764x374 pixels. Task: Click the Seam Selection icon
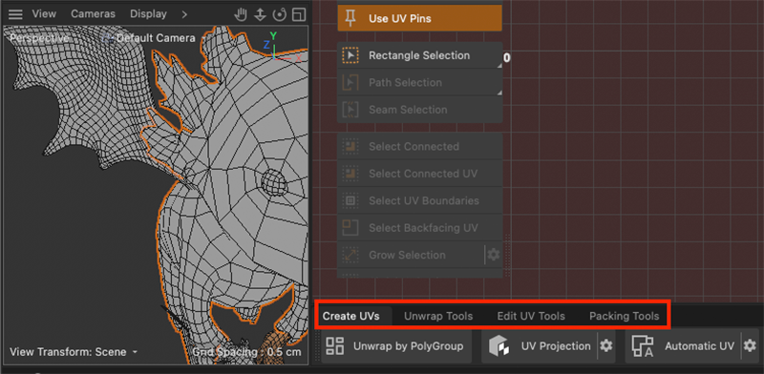(350, 110)
